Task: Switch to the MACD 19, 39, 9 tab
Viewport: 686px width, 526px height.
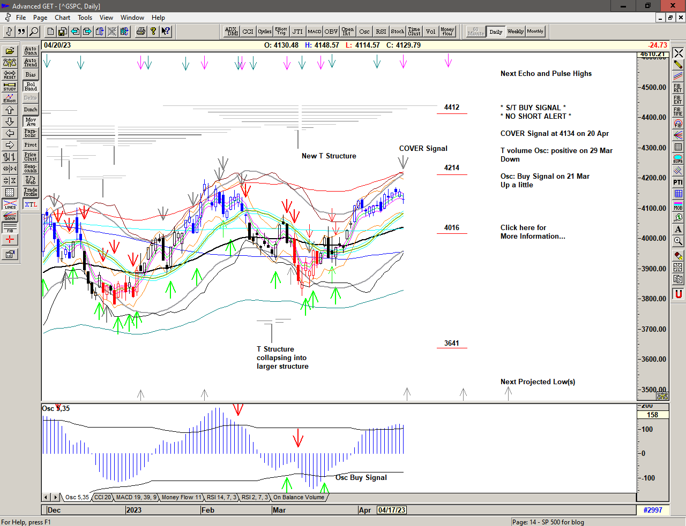Action: [136, 498]
